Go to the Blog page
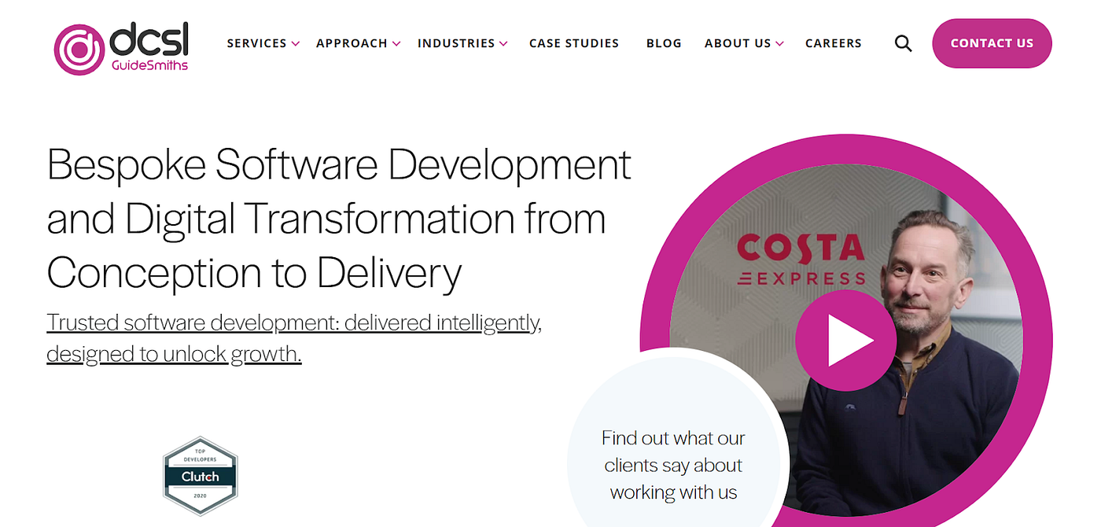The height and width of the screenshot is (527, 1101). coord(664,43)
